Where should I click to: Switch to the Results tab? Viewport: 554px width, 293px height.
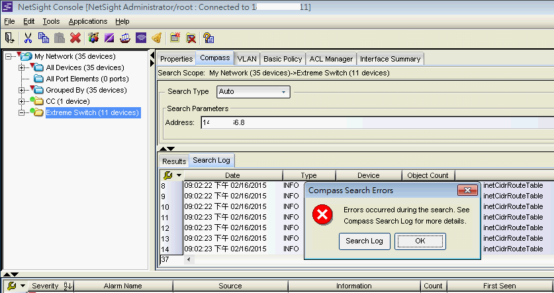(174, 161)
